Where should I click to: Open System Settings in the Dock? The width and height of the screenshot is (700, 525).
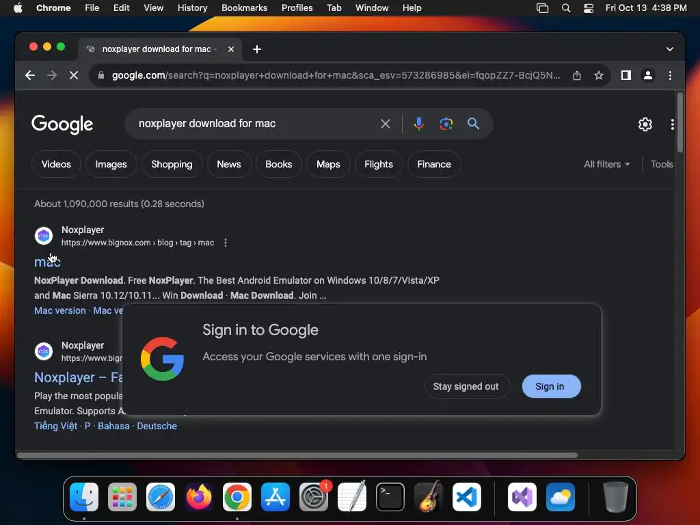[x=314, y=497]
